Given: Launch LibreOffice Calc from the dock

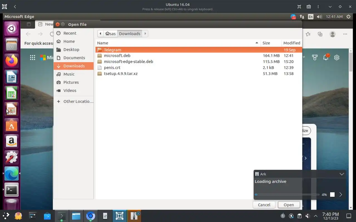Looking at the screenshot, I should tap(11, 94).
